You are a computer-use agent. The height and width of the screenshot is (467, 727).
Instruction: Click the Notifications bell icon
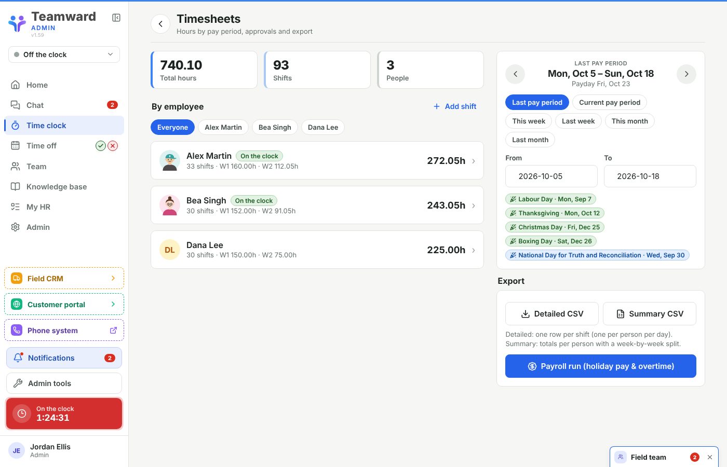(18, 358)
